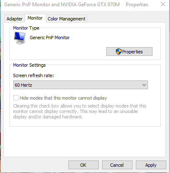Apply the monitor settings
Image resolution: width=170 pixels, height=173 pixels.
151,165
